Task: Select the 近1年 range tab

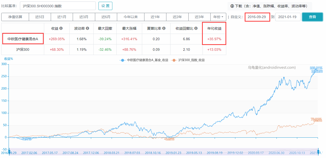Action: tap(155, 17)
